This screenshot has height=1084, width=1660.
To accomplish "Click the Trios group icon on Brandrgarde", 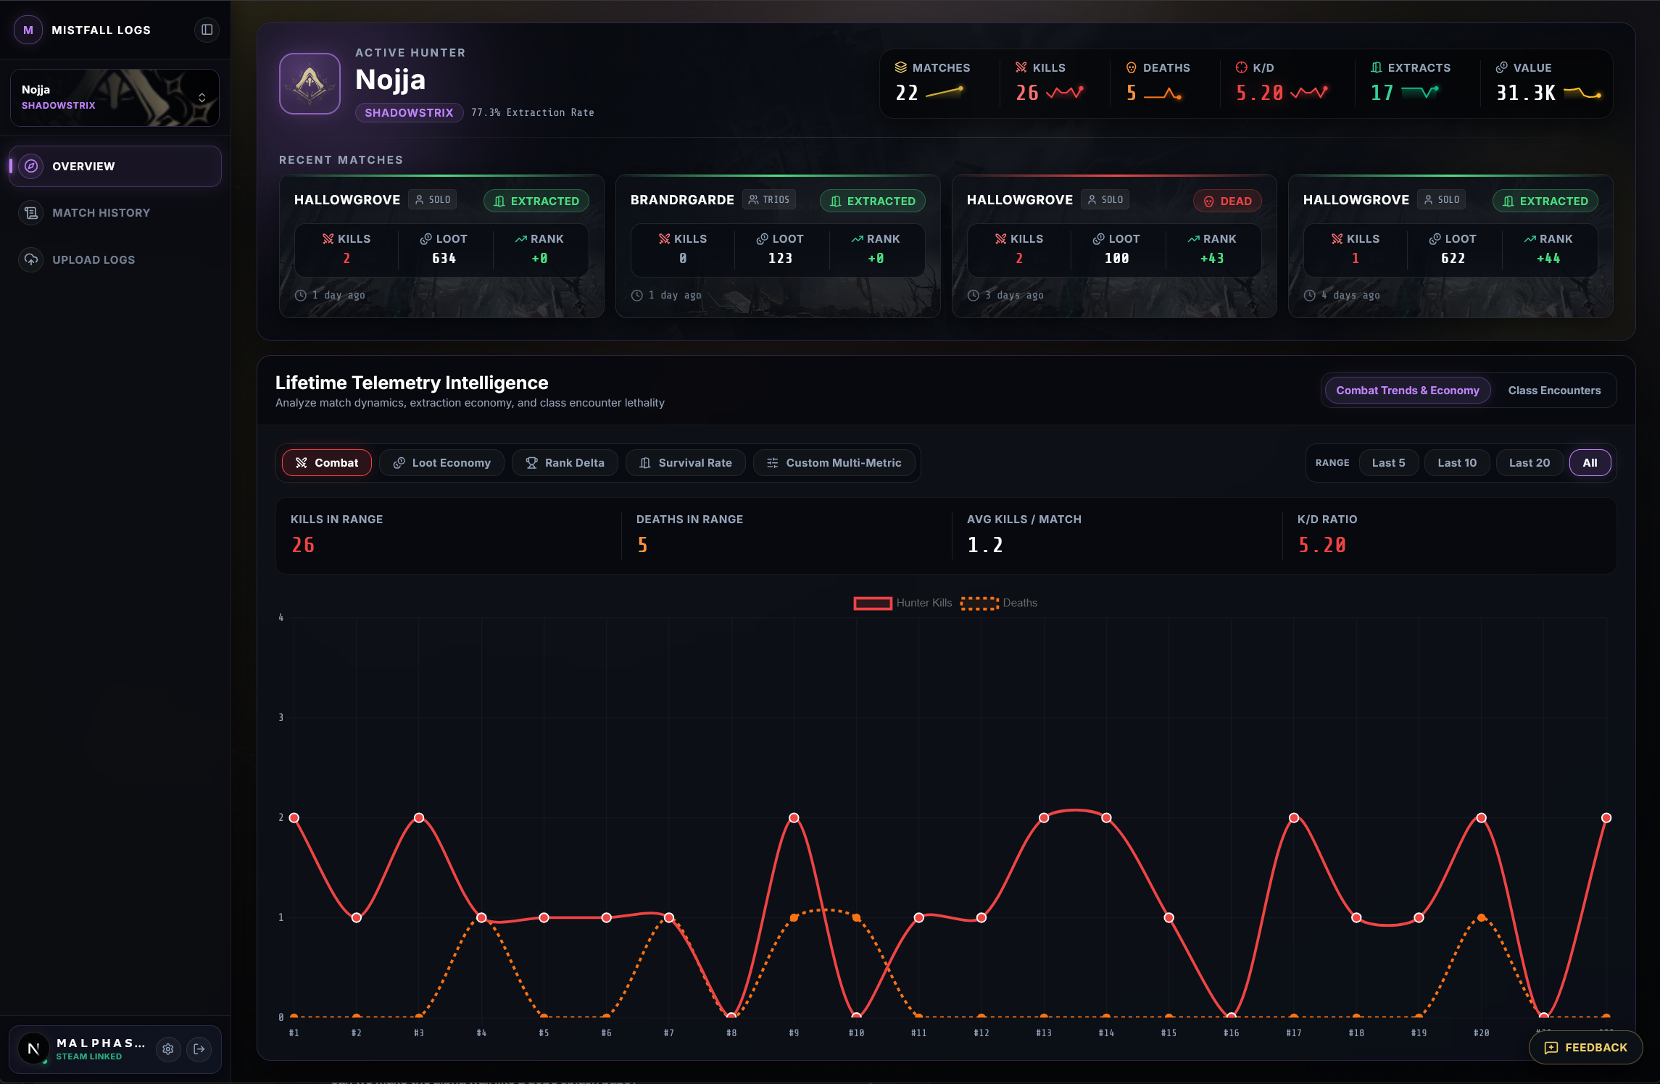I will (x=754, y=199).
